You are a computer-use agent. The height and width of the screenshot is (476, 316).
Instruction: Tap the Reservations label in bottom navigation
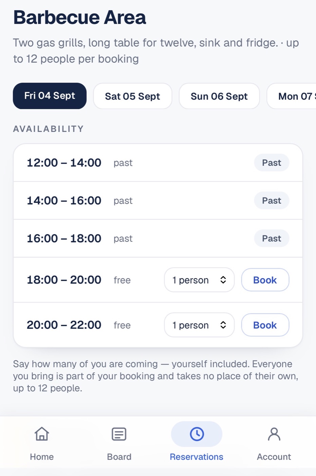coord(197,457)
